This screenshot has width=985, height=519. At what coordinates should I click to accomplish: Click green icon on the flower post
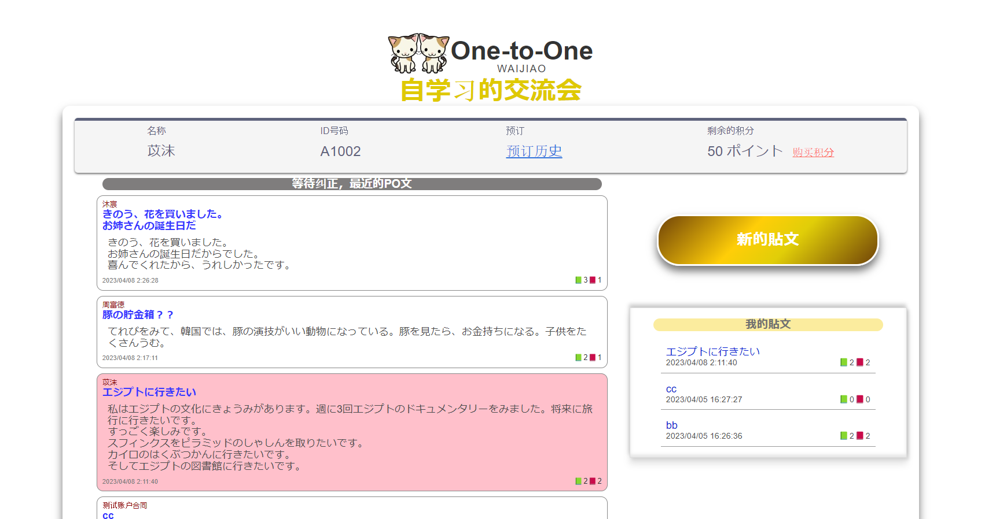[578, 280]
